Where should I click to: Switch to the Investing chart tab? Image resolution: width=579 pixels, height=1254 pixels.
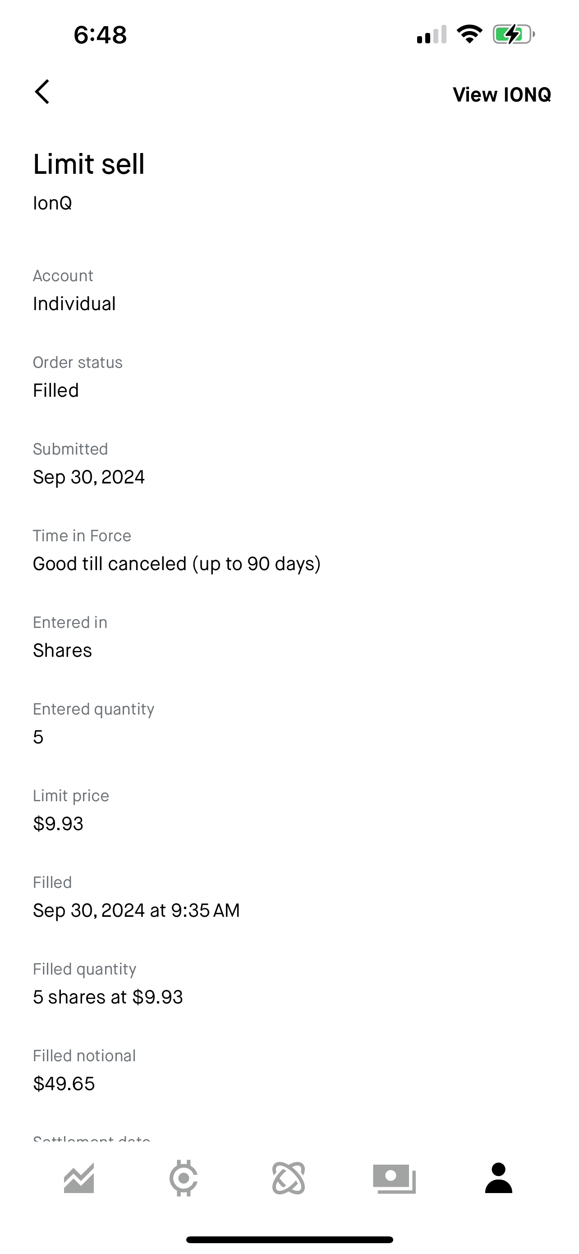(79, 1179)
